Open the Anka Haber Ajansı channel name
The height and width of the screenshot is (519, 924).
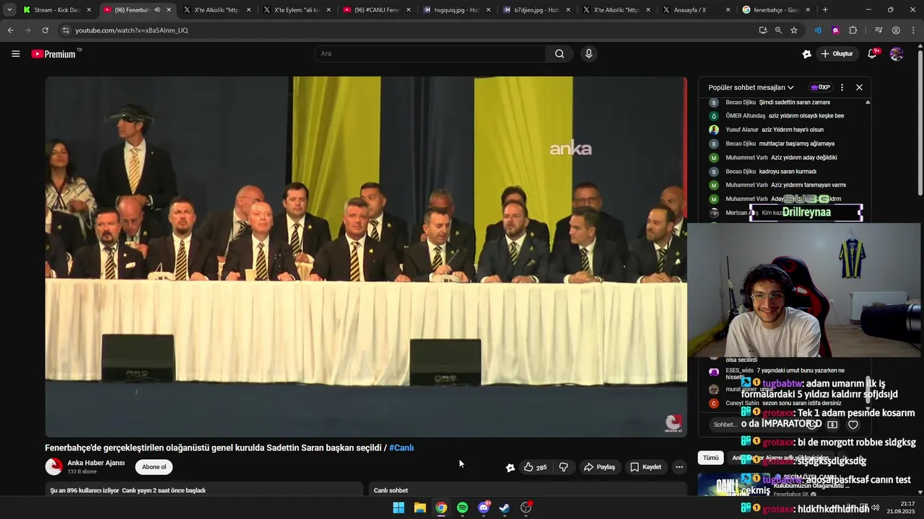pos(96,463)
